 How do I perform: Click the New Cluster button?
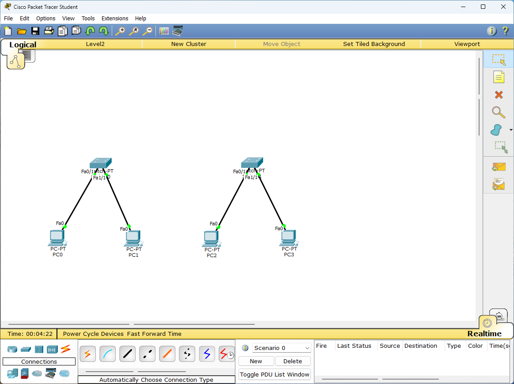click(x=189, y=44)
